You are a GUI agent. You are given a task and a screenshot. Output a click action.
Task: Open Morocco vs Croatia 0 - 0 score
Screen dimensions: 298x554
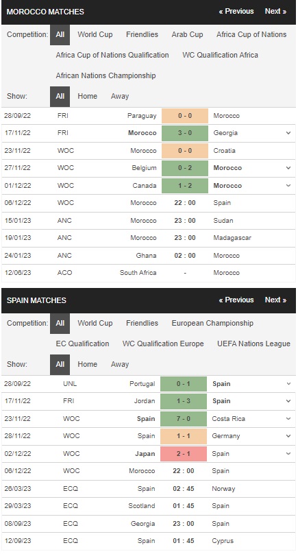click(185, 151)
